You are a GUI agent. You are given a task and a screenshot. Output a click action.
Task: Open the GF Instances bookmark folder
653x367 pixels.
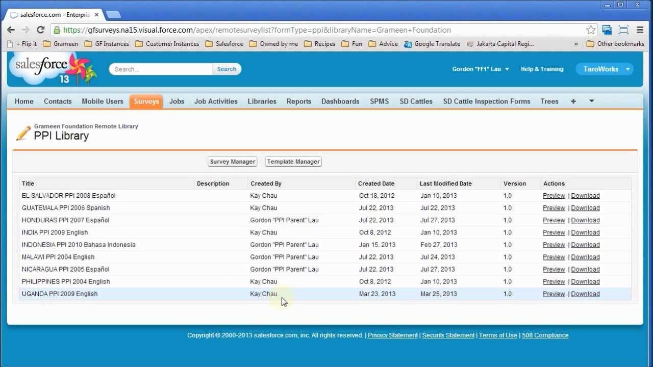[x=107, y=44]
